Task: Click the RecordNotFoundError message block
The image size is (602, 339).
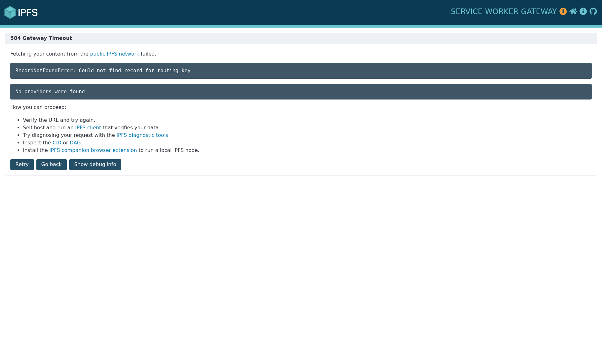Action: [x=301, y=71]
